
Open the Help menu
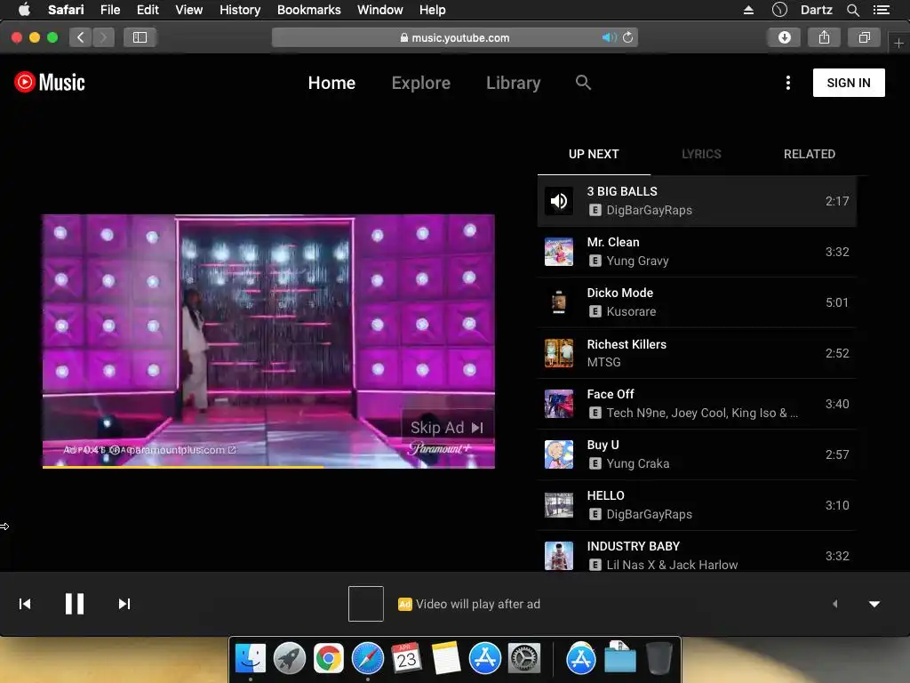(x=433, y=10)
